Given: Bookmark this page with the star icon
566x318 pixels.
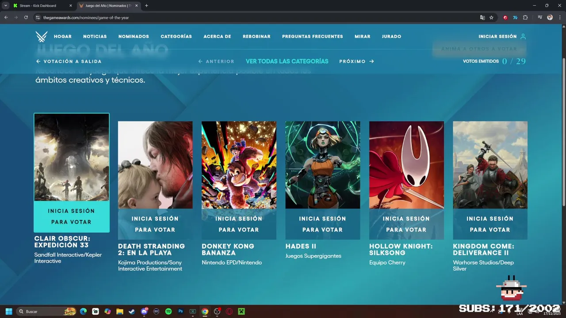Looking at the screenshot, I should click(491, 18).
